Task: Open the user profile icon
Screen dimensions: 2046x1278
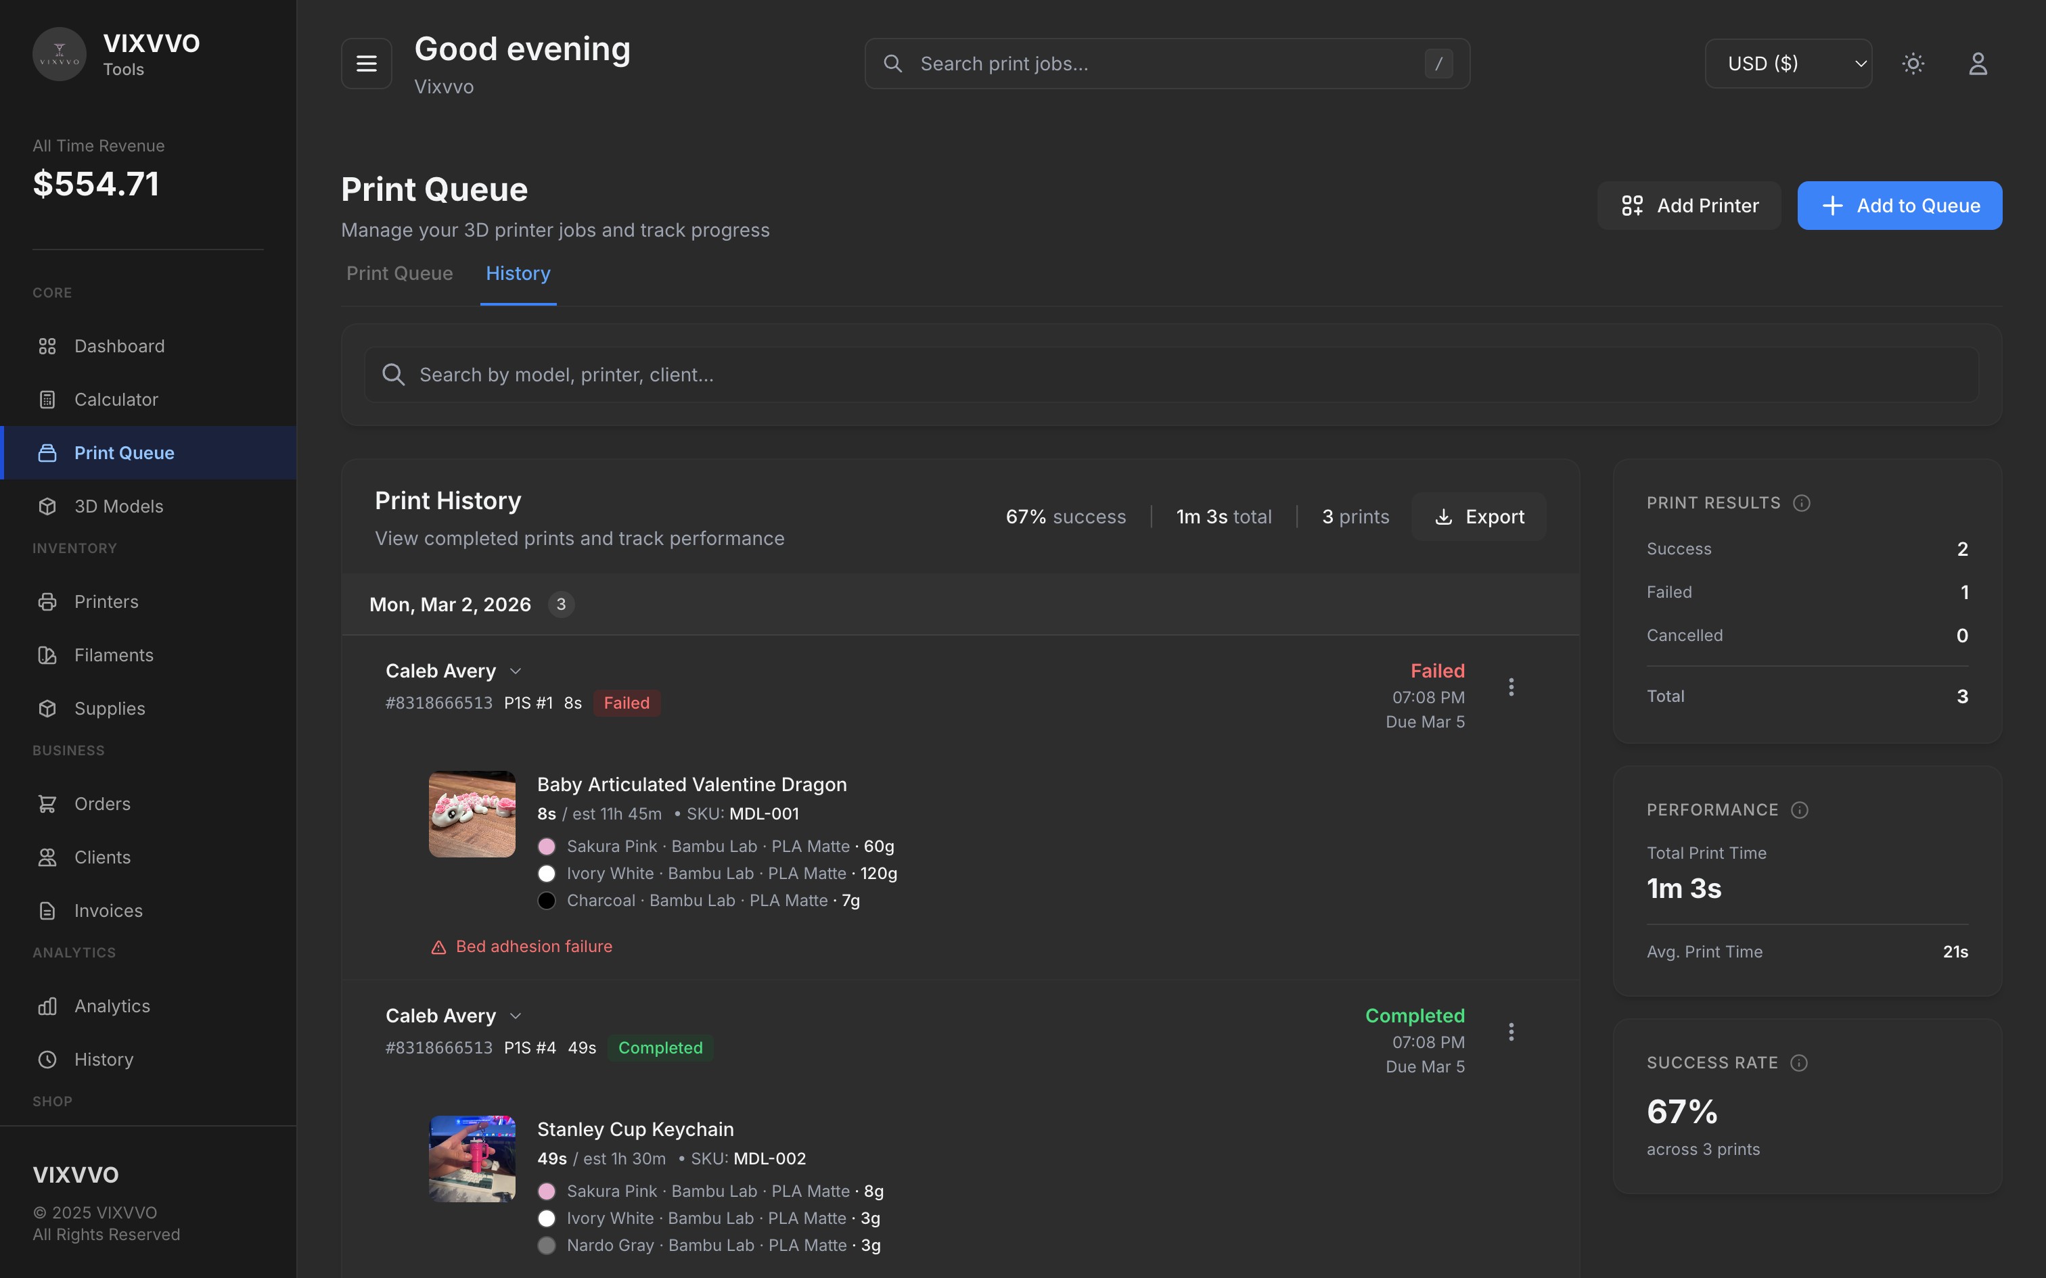Action: pos(1978,64)
